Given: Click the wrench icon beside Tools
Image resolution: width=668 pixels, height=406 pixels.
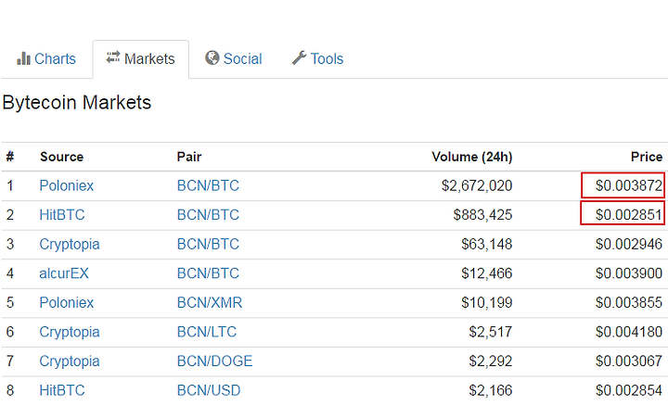Looking at the screenshot, I should [299, 57].
